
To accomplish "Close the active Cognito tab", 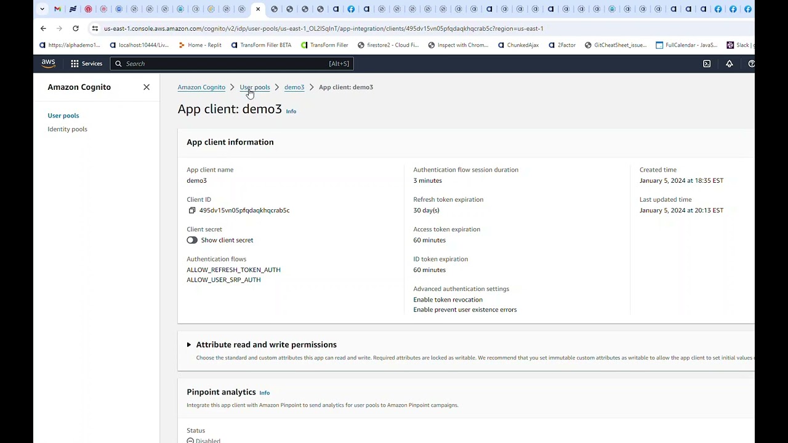I will [258, 9].
